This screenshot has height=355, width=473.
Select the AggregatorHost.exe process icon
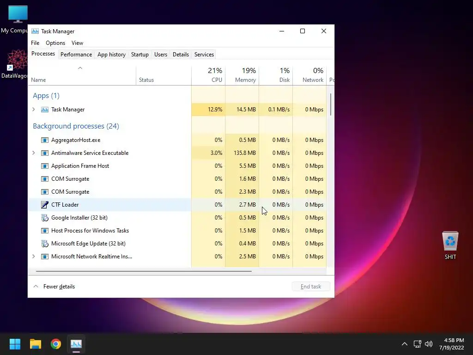pyautogui.click(x=45, y=140)
